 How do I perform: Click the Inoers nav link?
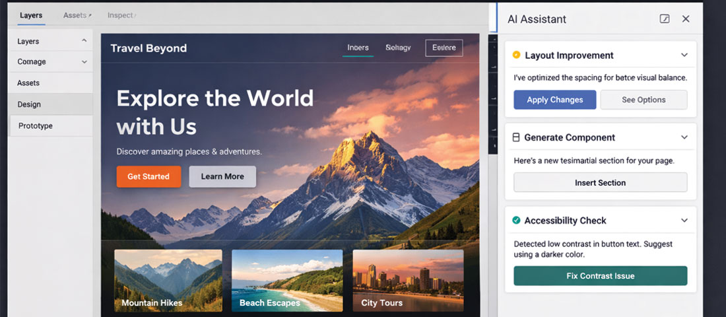358,48
